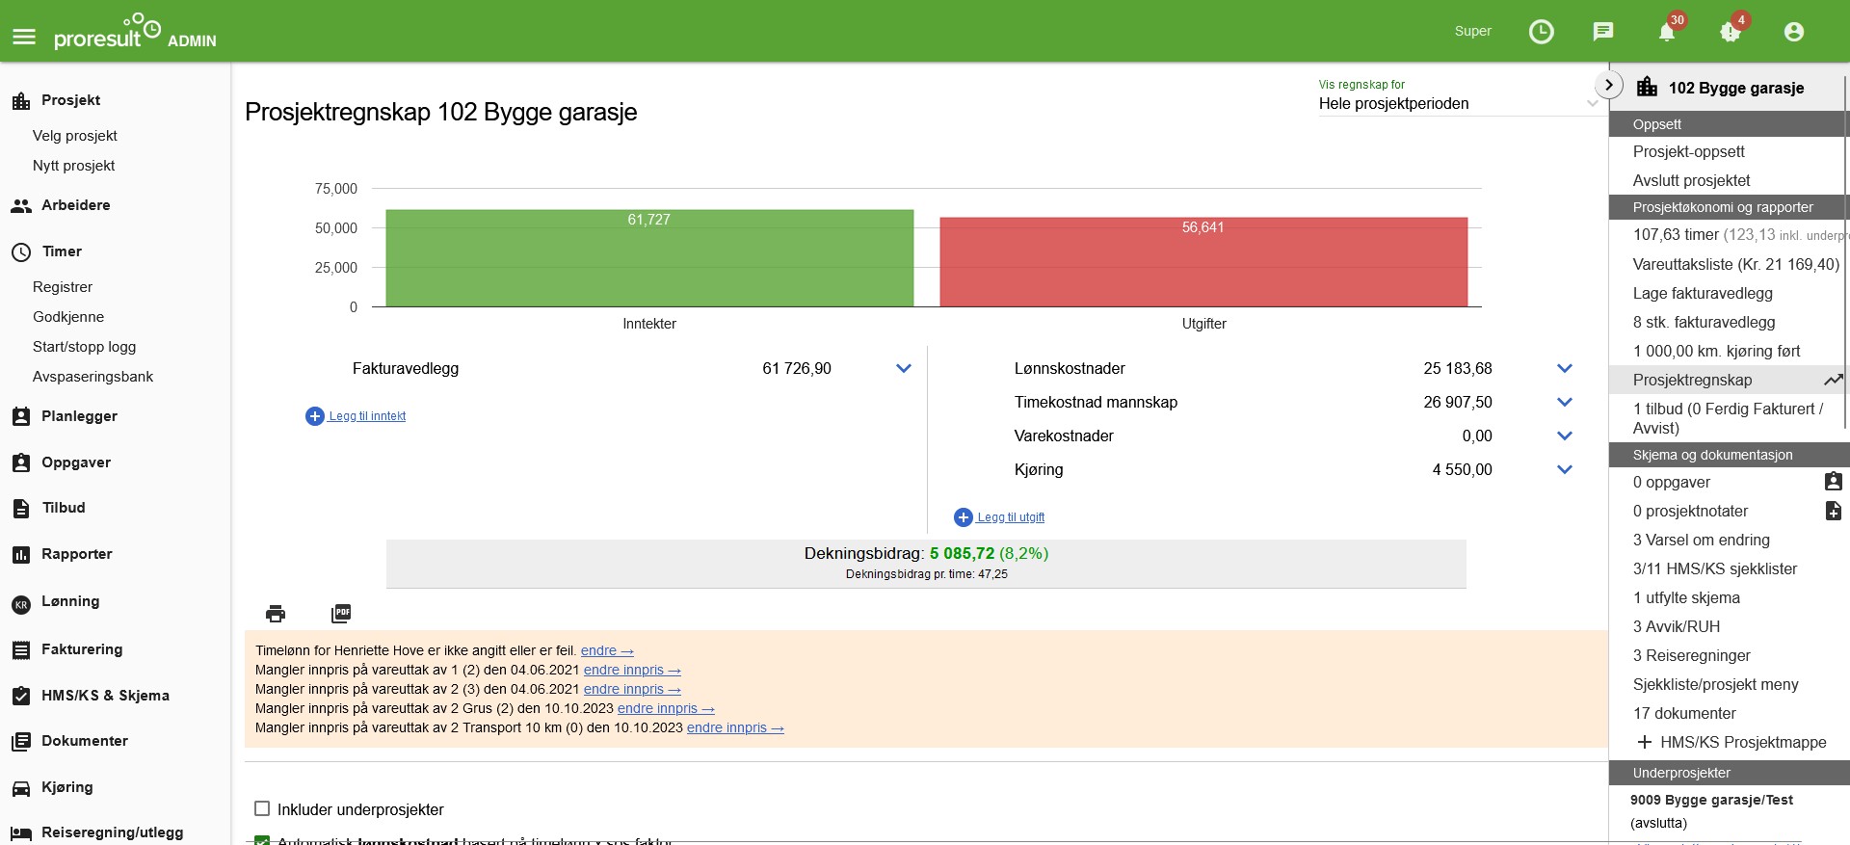Open the chat messages icon
The image size is (1850, 845).
(1603, 32)
